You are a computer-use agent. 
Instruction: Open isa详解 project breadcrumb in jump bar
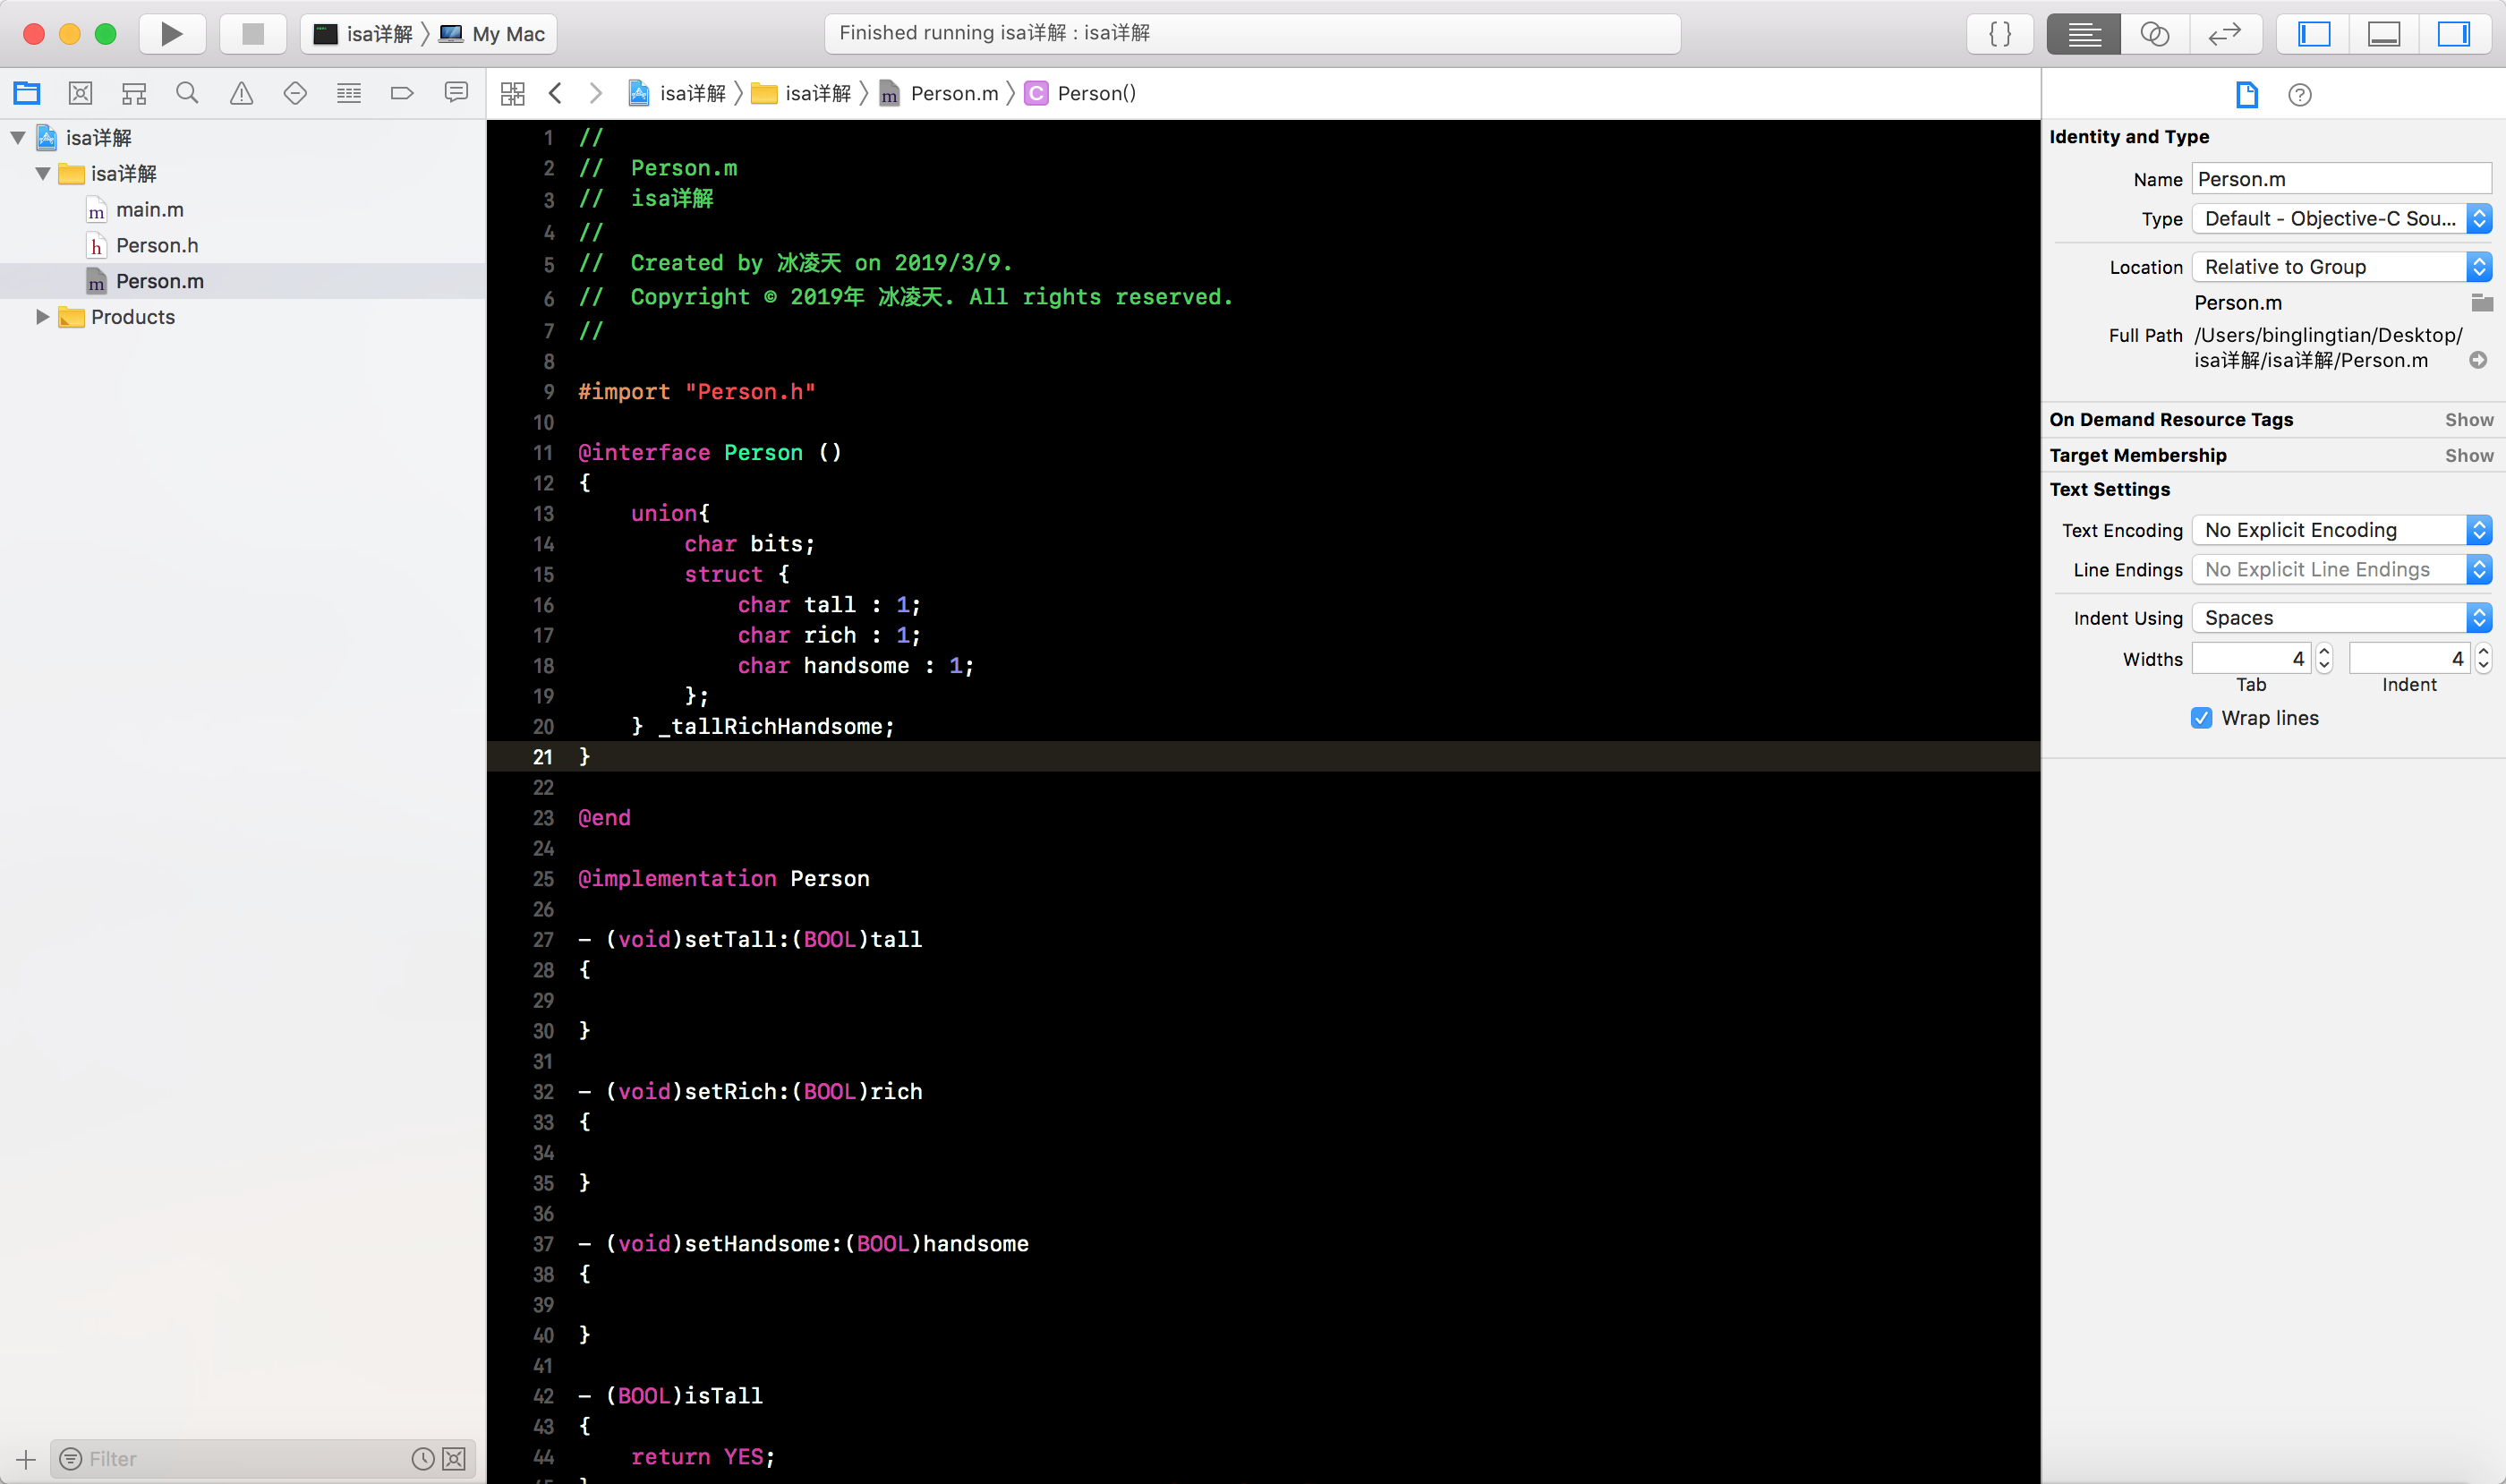tap(676, 93)
